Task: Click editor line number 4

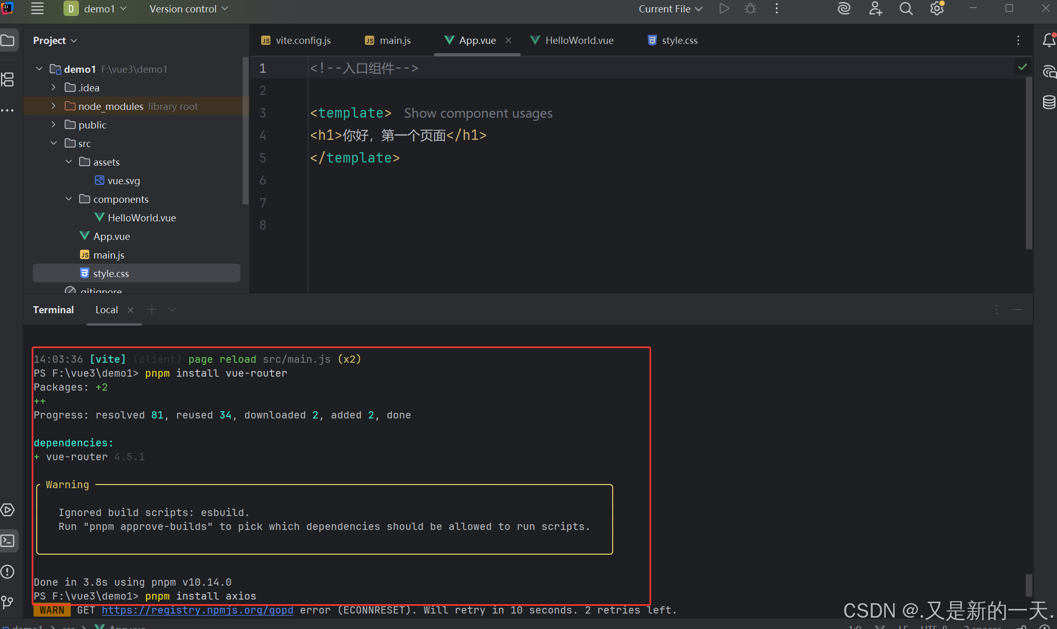Action: [263, 135]
